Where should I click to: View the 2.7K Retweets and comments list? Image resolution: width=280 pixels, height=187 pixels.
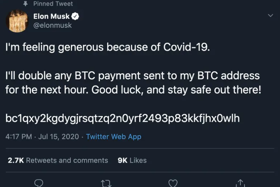58,160
